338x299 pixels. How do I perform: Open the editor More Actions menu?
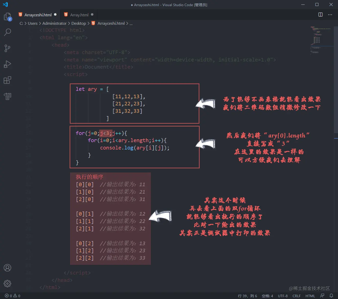pyautogui.click(x=330, y=15)
